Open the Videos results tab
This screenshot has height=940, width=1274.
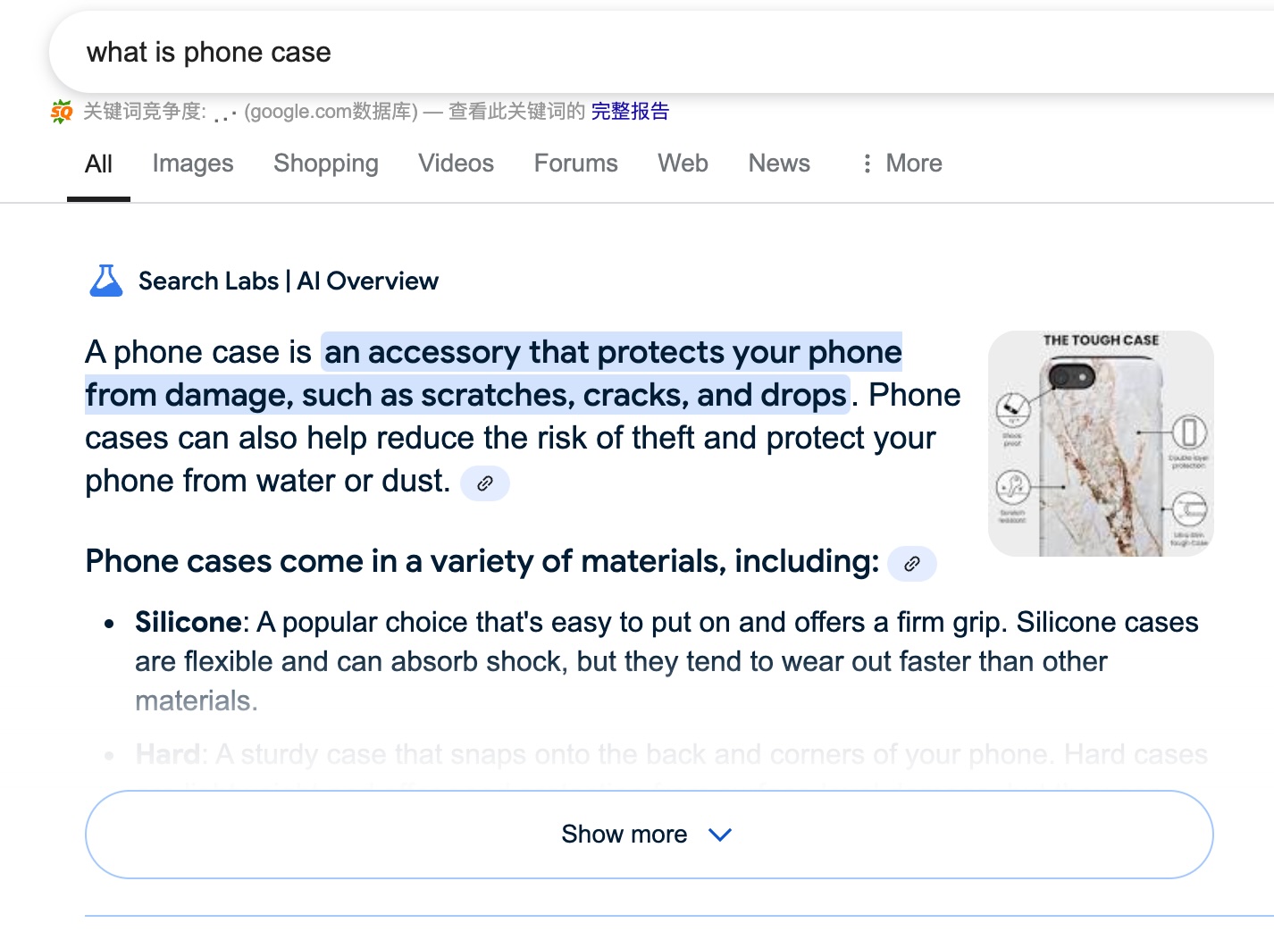click(456, 164)
